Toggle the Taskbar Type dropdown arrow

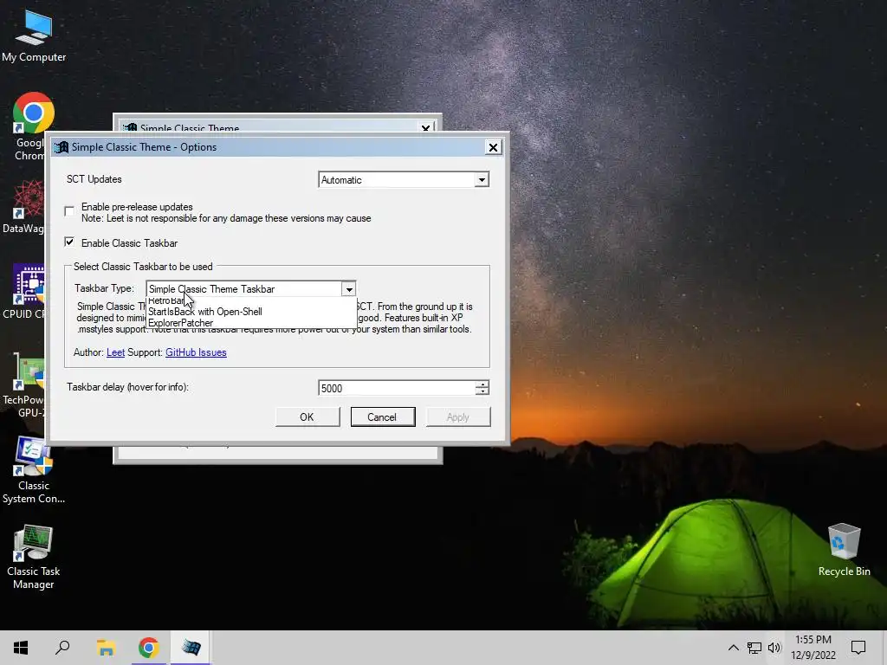click(349, 289)
